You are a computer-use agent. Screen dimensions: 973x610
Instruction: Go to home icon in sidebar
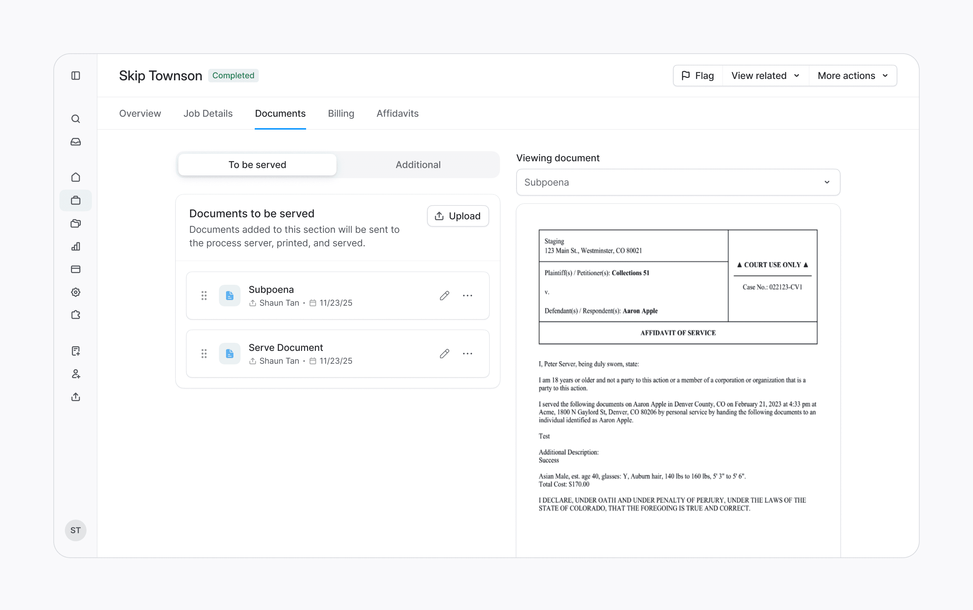coord(76,177)
